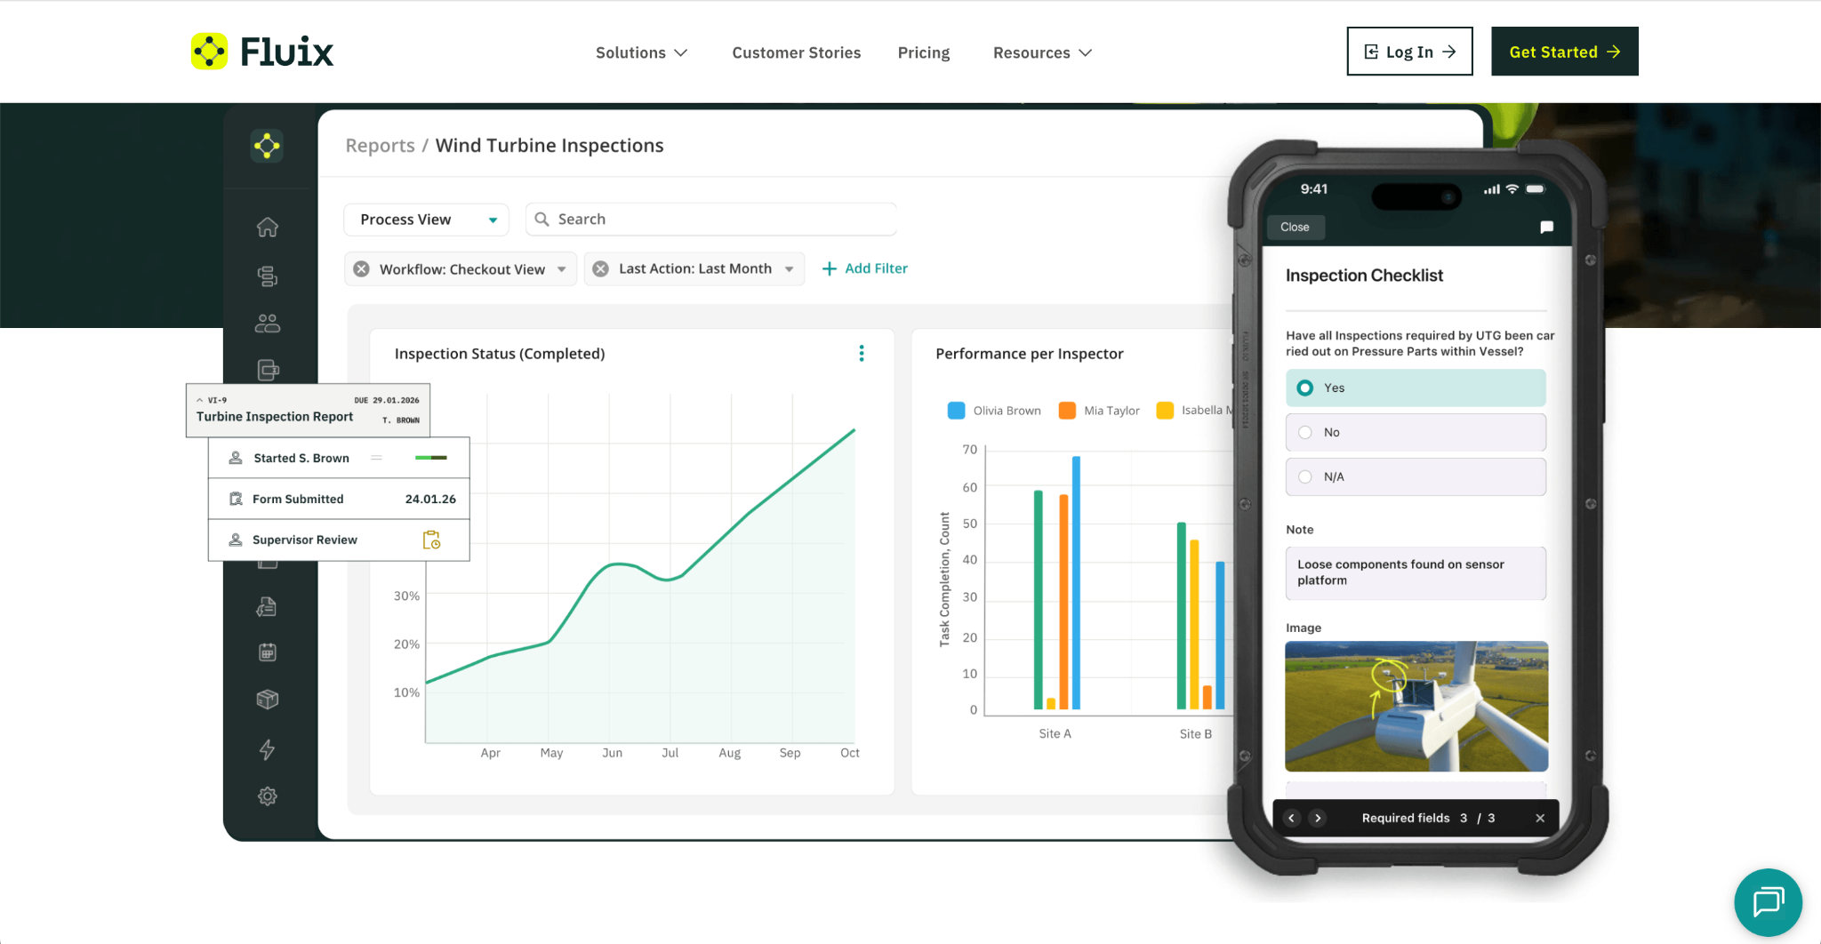Dismiss the Required fields bar on phone
Screen dimensions: 1821x944
tap(1540, 818)
